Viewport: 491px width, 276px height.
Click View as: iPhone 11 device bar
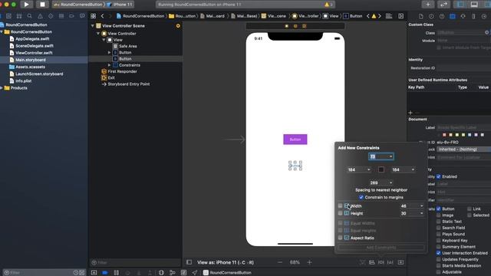[225, 262]
